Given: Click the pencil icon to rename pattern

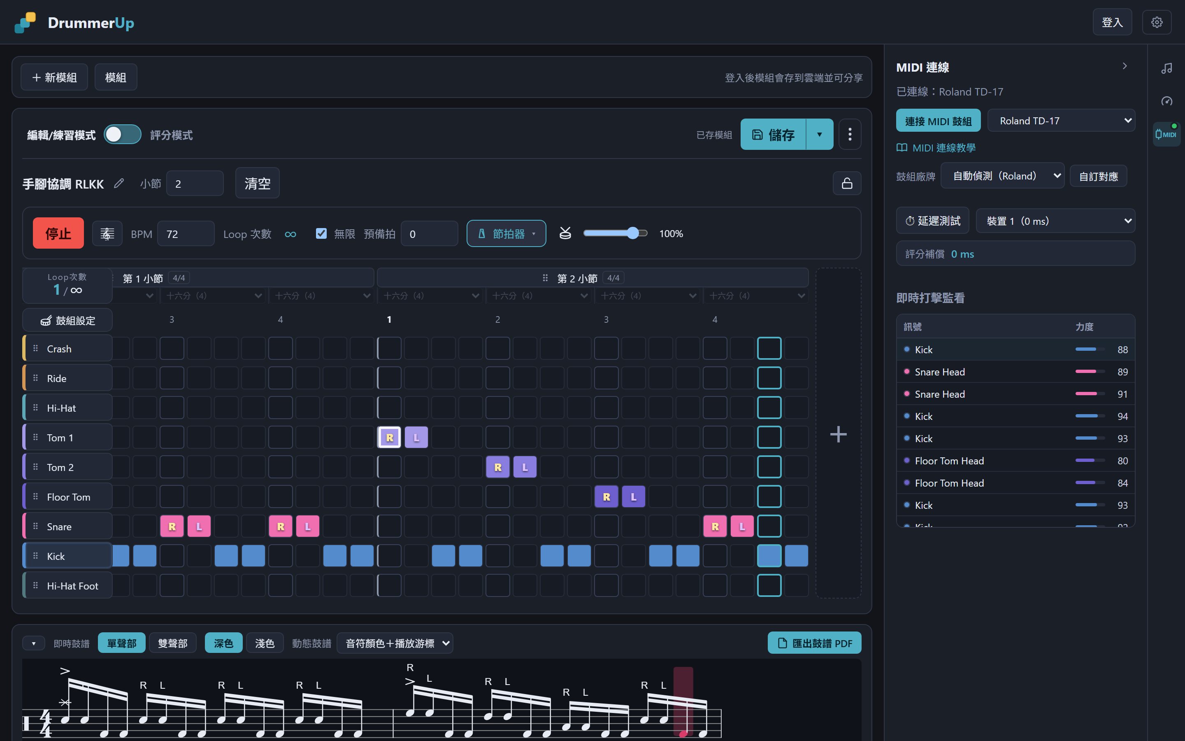Looking at the screenshot, I should 119,183.
